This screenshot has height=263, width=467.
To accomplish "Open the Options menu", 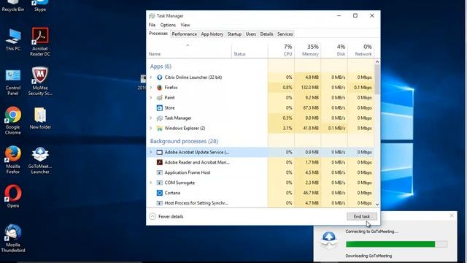I will (168, 25).
